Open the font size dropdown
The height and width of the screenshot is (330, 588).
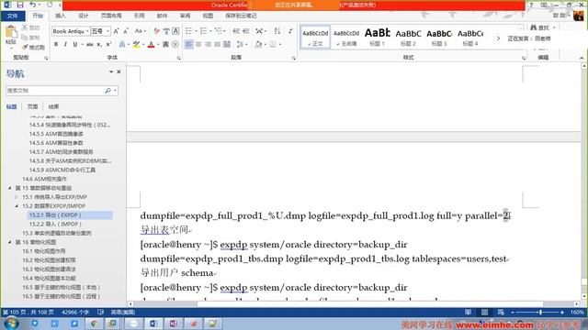pyautogui.click(x=108, y=31)
